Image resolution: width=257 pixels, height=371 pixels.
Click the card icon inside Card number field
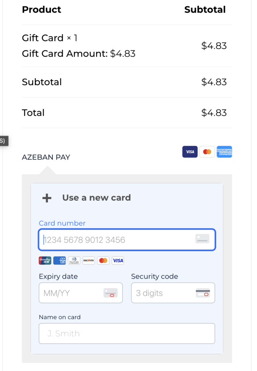pos(202,239)
